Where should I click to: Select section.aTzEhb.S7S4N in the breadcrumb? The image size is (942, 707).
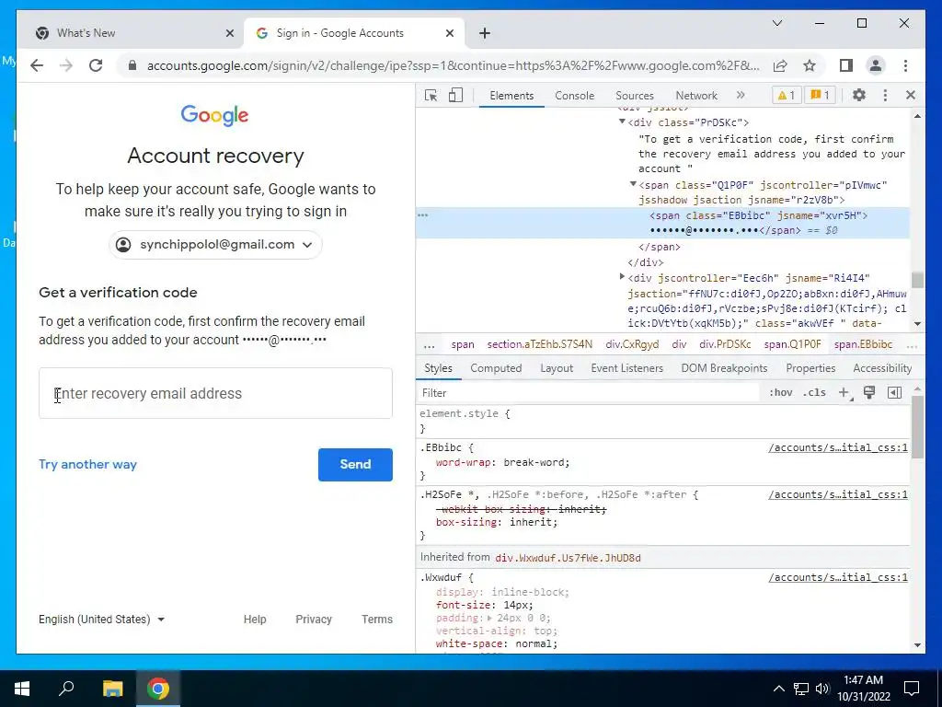(539, 344)
